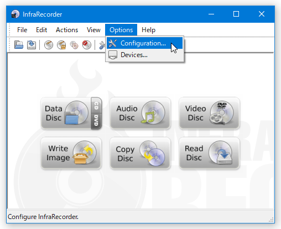Click the partially hidden wrench toolbar icon
Screen dimensions: 281x229
coord(102,45)
